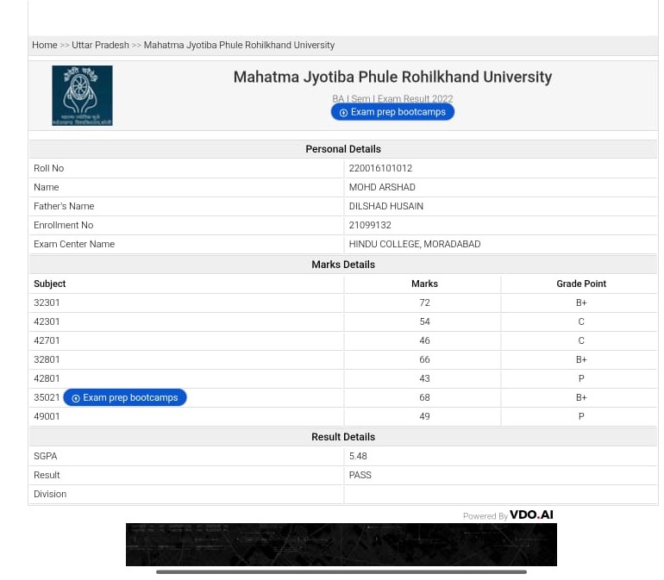Click the Enrollment No label
Image resolution: width=664 pixels, height=580 pixels.
pyautogui.click(x=64, y=225)
